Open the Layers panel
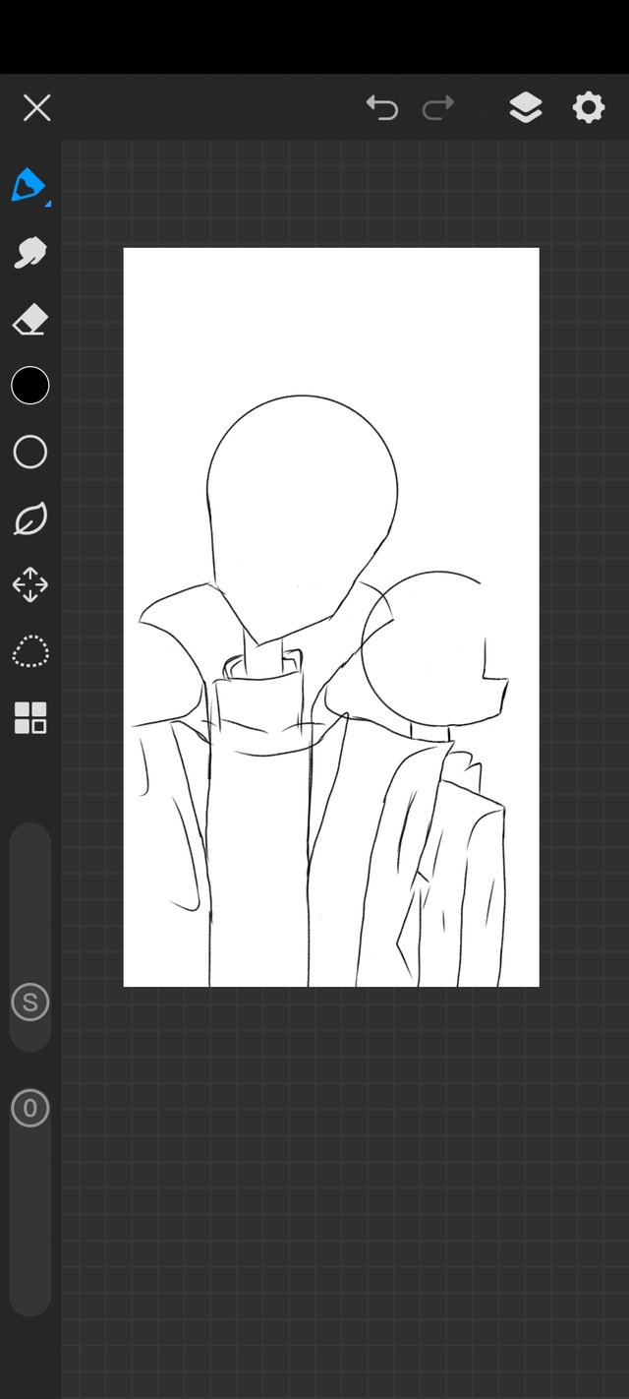 click(526, 107)
